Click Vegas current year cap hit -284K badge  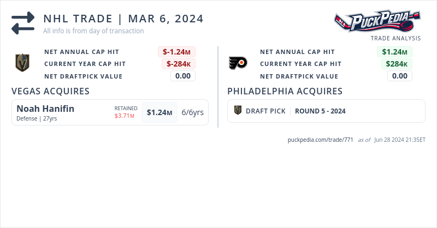178,64
